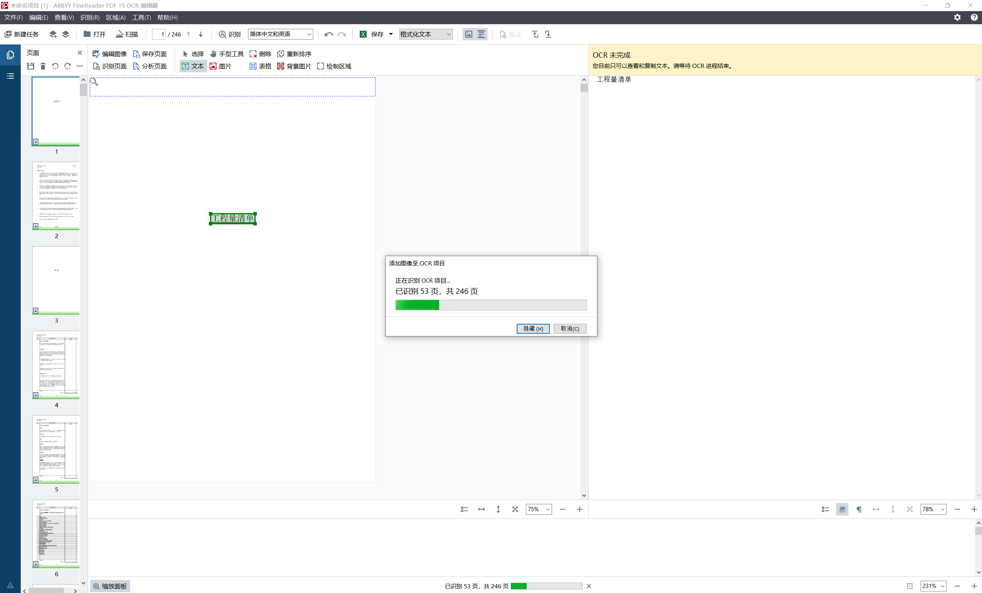Open the 编辑(E) menu
The height and width of the screenshot is (593, 982).
pos(39,18)
